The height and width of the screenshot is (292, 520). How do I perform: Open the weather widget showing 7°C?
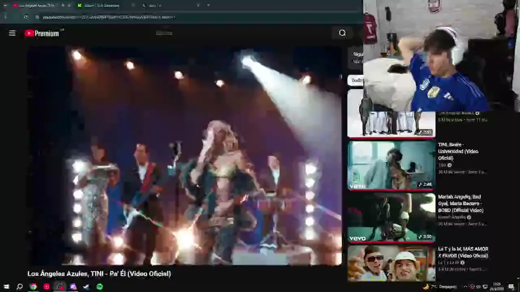440,287
